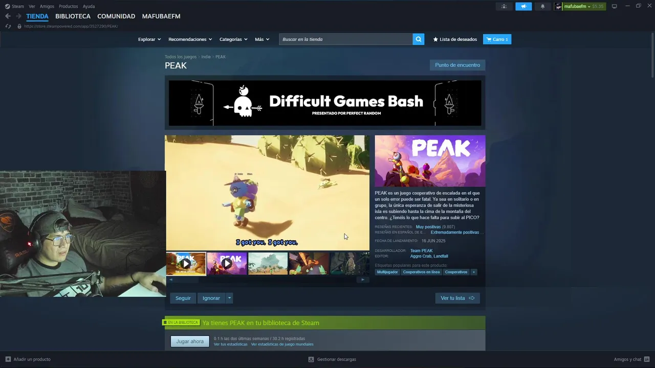Click the page vertical scrollbar
This screenshot has height=368, width=655.
pos(652,56)
